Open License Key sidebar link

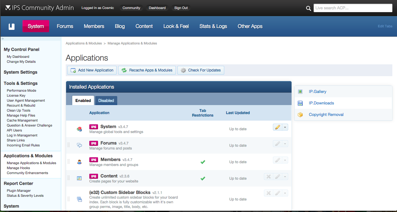pyautogui.click(x=16, y=95)
